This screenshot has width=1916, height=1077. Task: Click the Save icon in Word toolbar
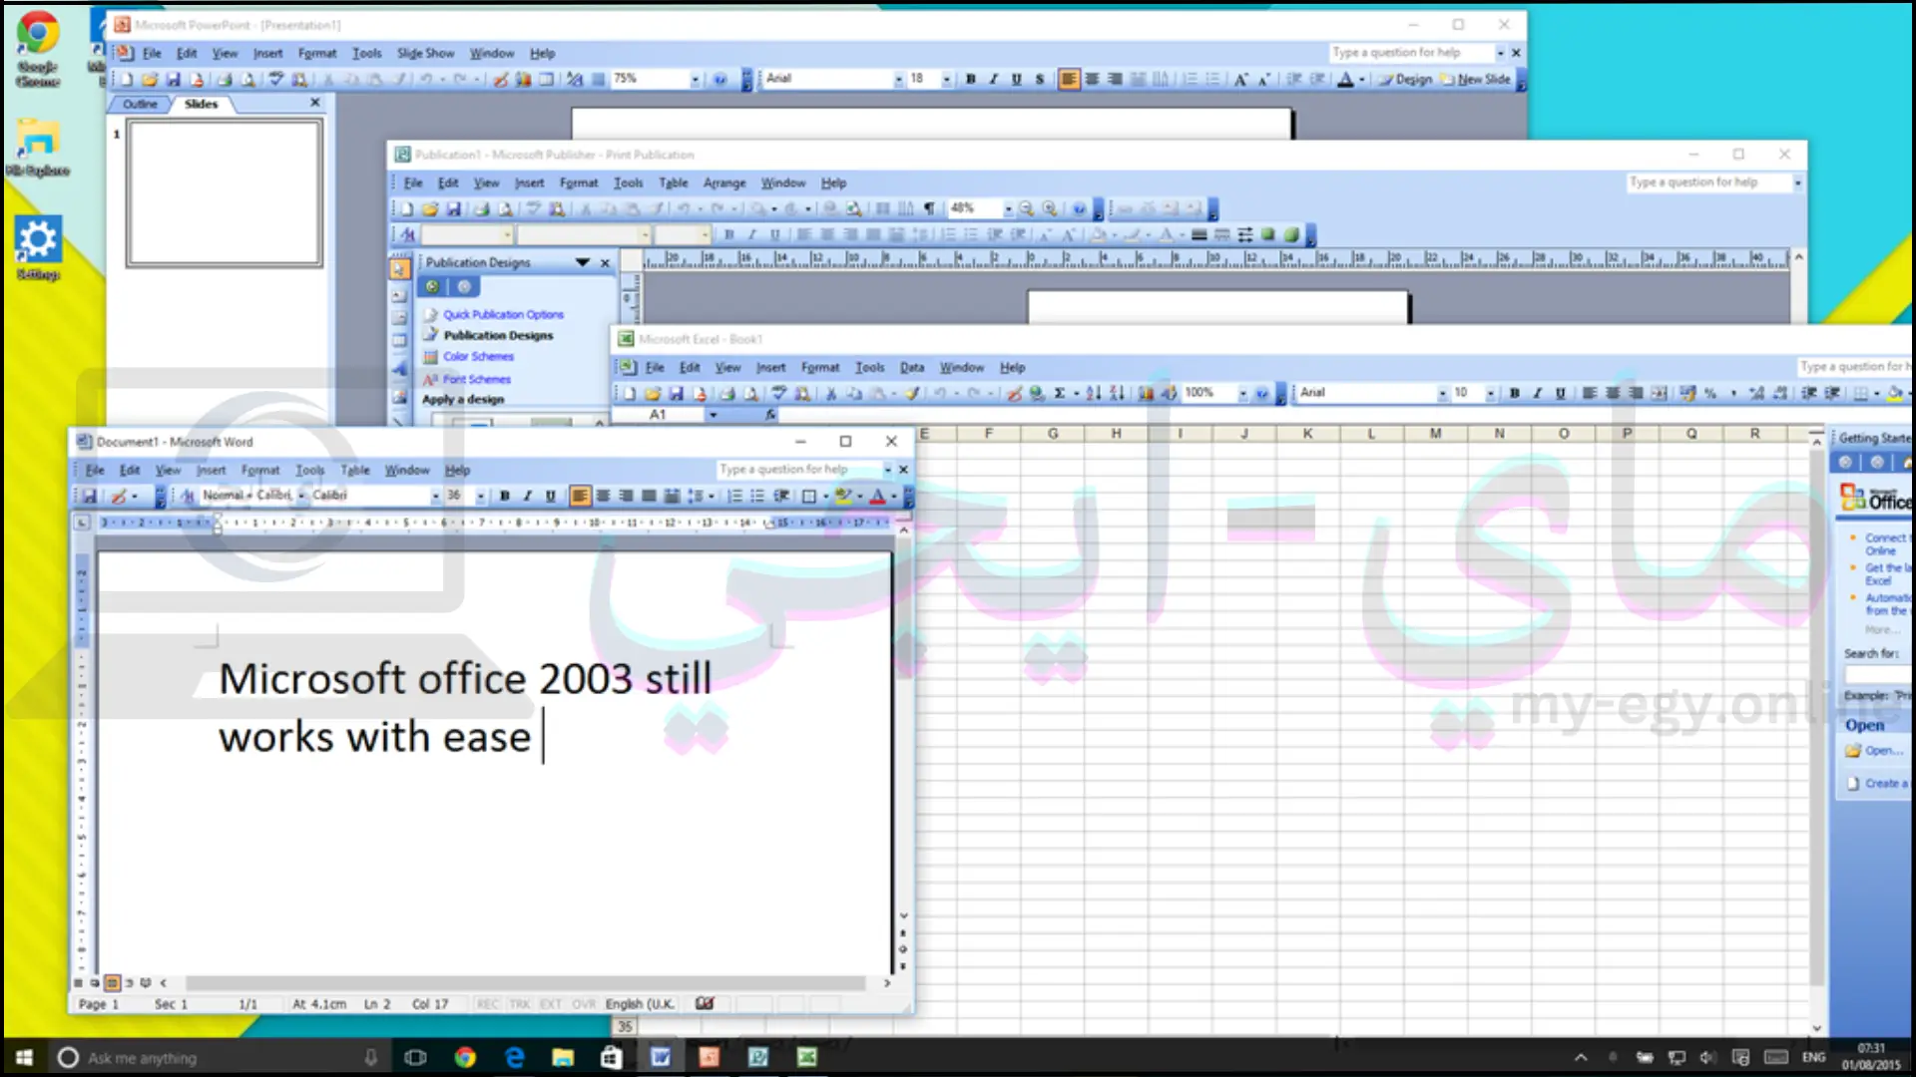[x=89, y=496]
